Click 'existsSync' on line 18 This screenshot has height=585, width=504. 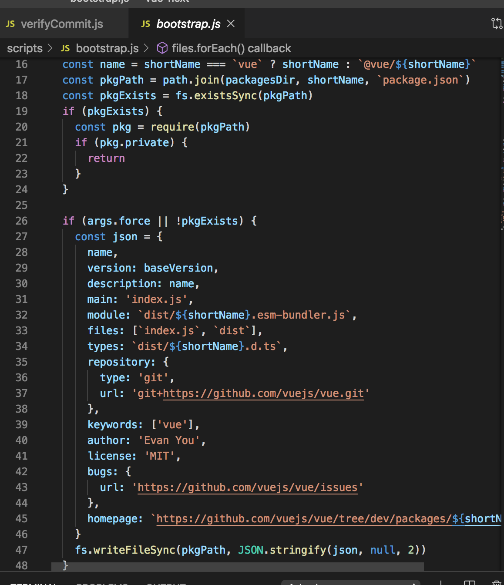click(225, 96)
